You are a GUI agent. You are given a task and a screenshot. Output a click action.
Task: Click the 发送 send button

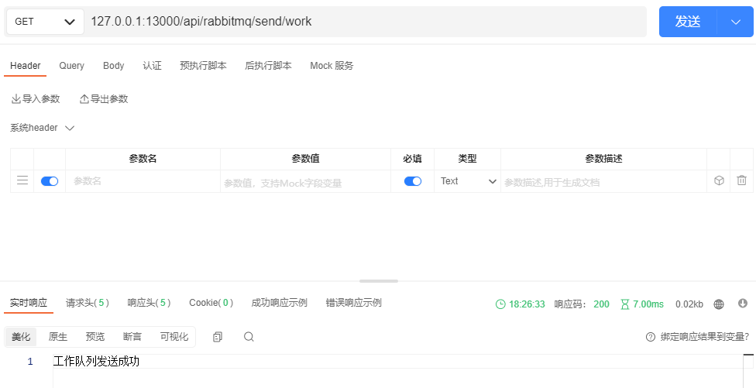point(688,22)
